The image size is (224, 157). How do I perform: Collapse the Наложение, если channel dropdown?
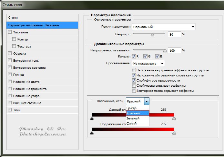click(x=147, y=101)
